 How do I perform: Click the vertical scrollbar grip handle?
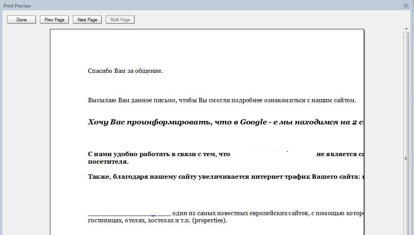(406, 159)
